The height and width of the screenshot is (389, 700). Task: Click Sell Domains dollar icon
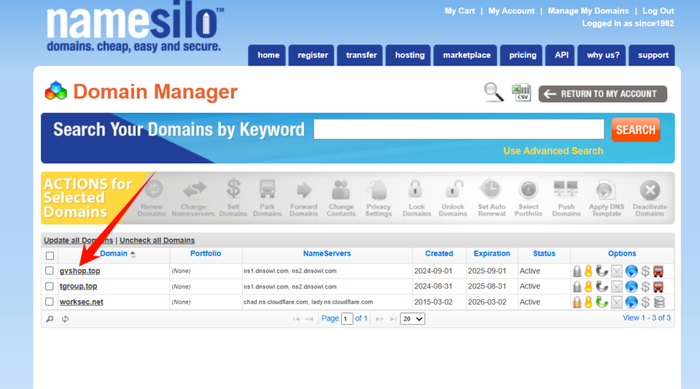point(234,189)
